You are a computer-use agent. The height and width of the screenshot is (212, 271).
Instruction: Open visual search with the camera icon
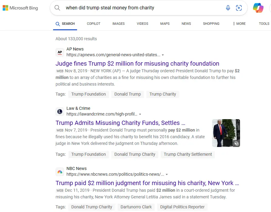click(239, 8)
